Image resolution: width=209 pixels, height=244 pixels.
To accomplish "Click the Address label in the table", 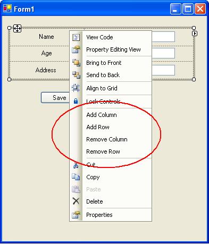I will click(46, 70).
